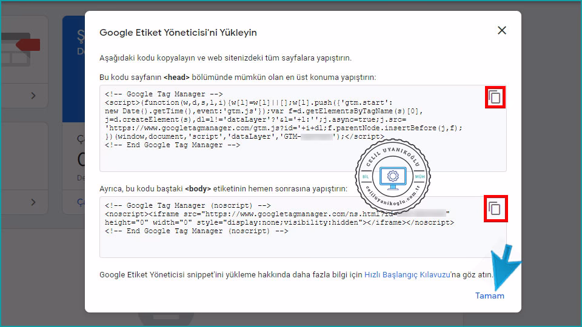Screen dimensions: 582x327
Task: Click the line with height="0" width="0" style
Action: (x=279, y=222)
